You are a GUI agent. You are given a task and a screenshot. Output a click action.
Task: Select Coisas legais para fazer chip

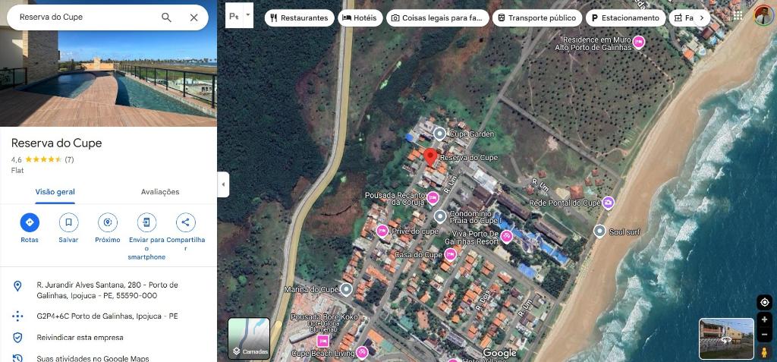click(438, 18)
